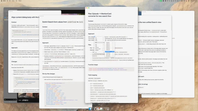Select Heading 3 in the Text submenu
198x111 pixels.
pyautogui.click(x=110, y=46)
